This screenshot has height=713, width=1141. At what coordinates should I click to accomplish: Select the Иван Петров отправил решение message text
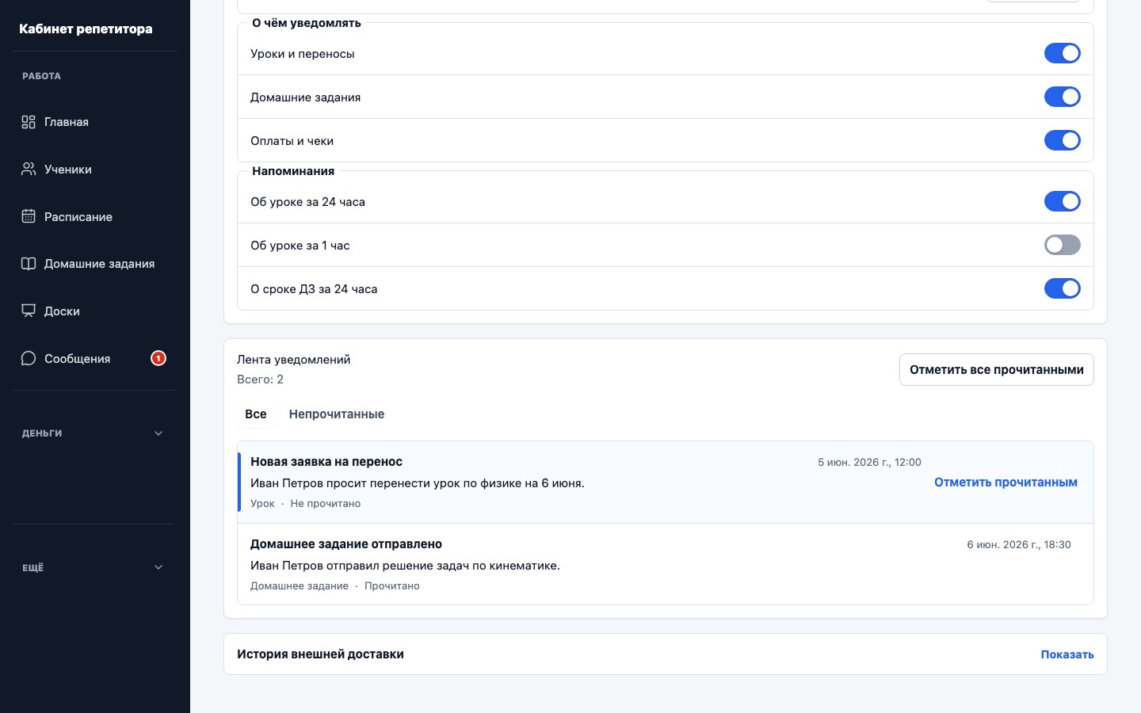405,566
